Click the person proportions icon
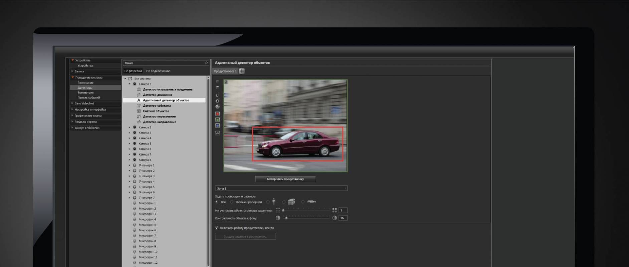Screen dimensions: 629x267 [274, 202]
